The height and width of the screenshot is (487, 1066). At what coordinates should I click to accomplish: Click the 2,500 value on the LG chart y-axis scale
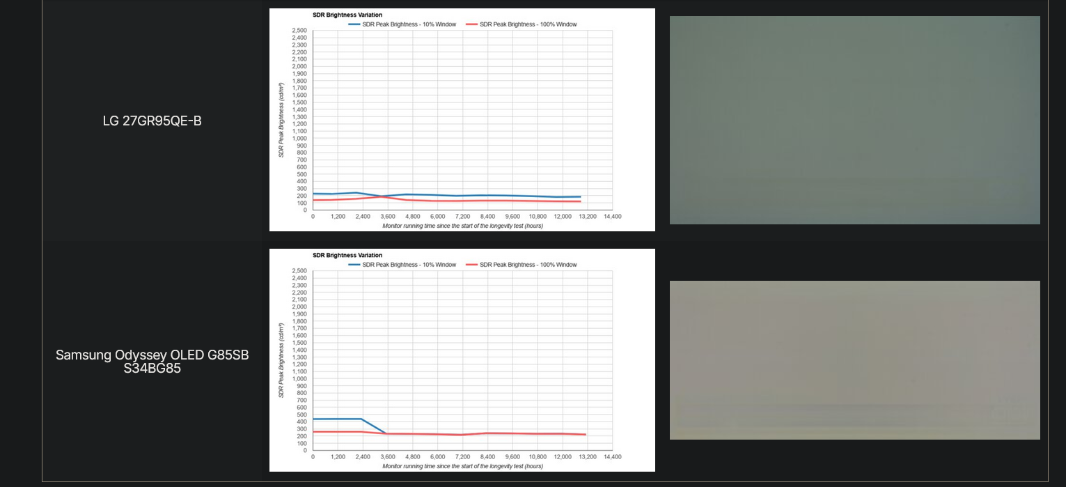coord(299,30)
